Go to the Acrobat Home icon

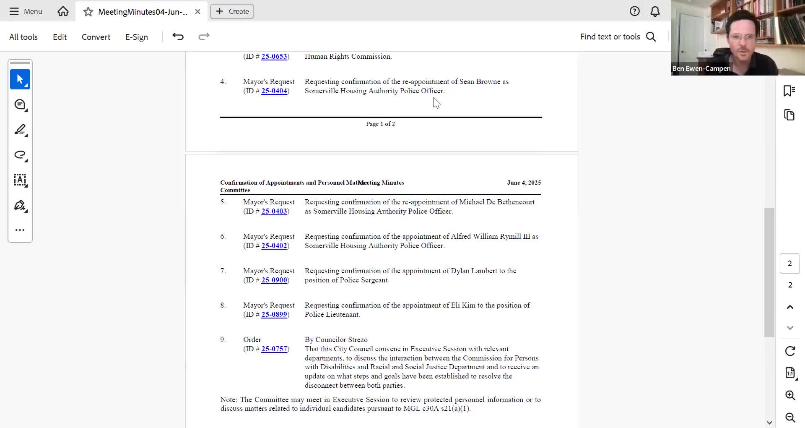point(63,11)
